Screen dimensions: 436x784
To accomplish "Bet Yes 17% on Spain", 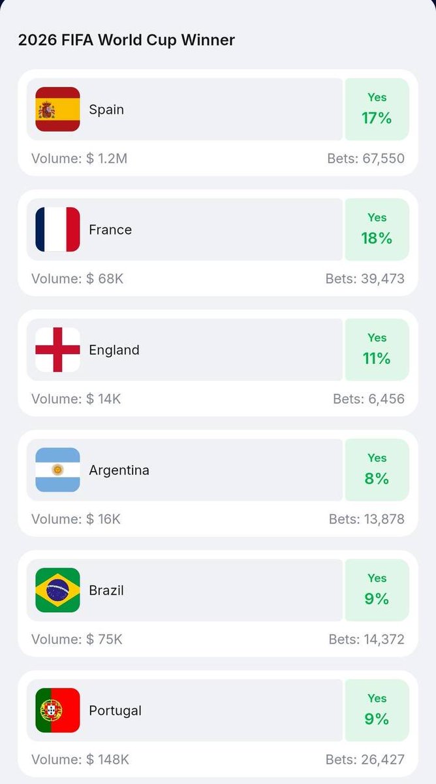I will click(377, 109).
